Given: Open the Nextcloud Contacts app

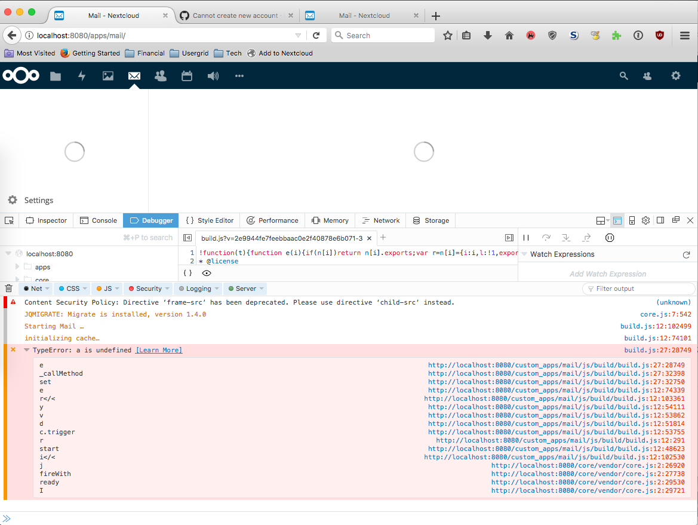Looking at the screenshot, I should point(160,76).
